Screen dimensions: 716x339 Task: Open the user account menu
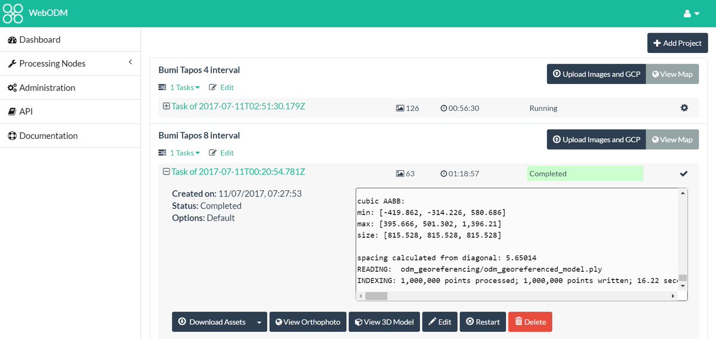pyautogui.click(x=691, y=14)
